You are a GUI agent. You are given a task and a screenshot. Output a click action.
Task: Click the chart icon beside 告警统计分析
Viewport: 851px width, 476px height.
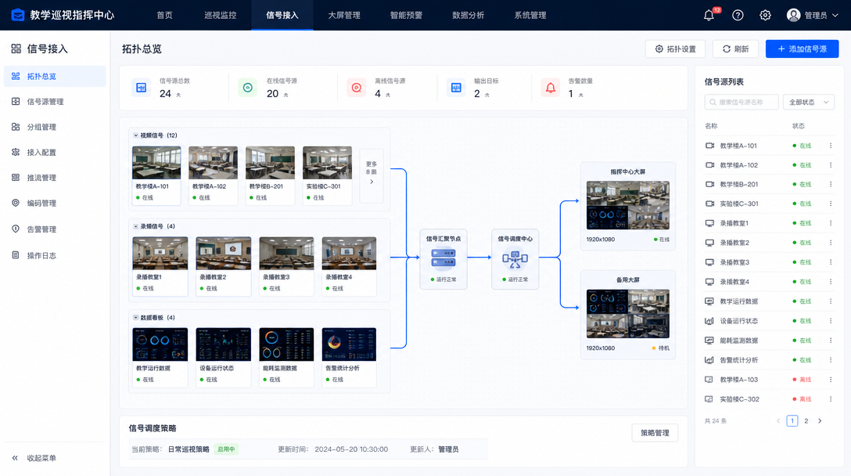(x=709, y=359)
